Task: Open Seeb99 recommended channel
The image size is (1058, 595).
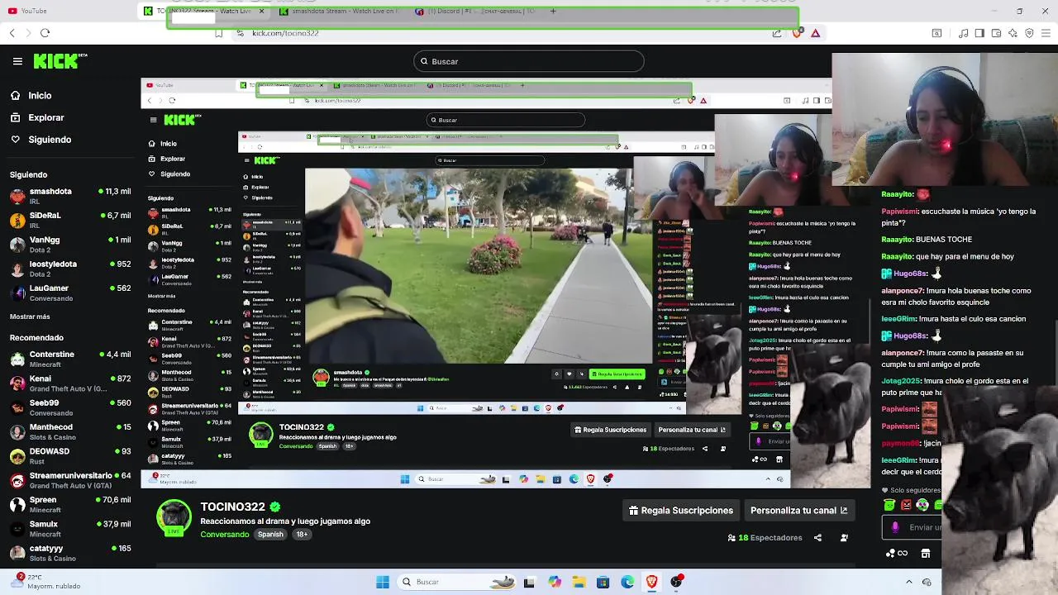Action: coord(70,407)
